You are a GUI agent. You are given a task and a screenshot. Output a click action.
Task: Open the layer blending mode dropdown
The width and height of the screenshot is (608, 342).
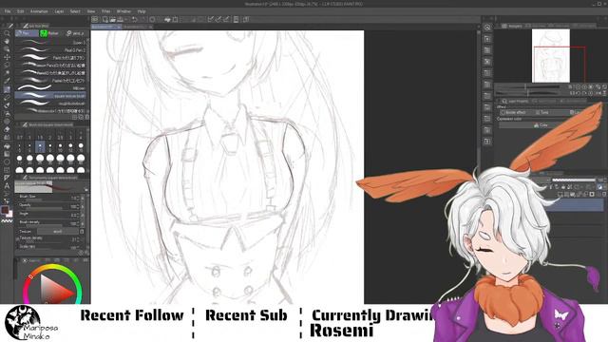[x=542, y=180]
